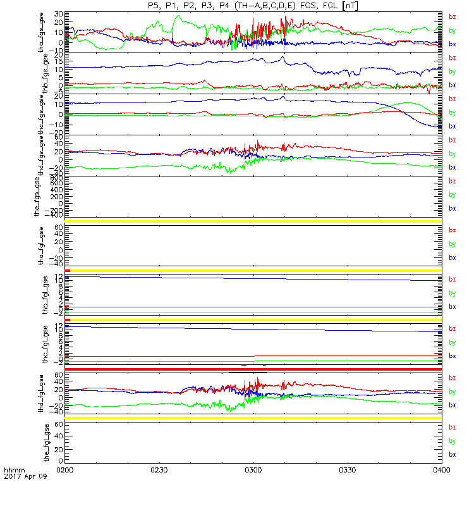
Task: Click the green "by" legend of thb_fgs_gse panel
Action: click(x=453, y=71)
